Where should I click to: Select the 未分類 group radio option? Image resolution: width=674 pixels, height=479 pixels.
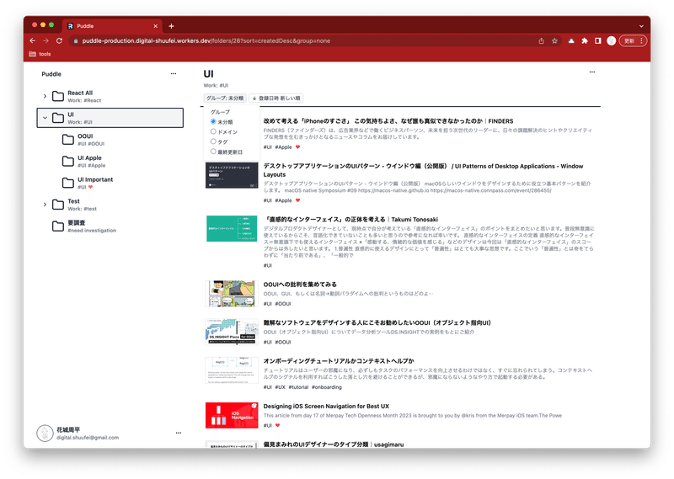pos(213,121)
